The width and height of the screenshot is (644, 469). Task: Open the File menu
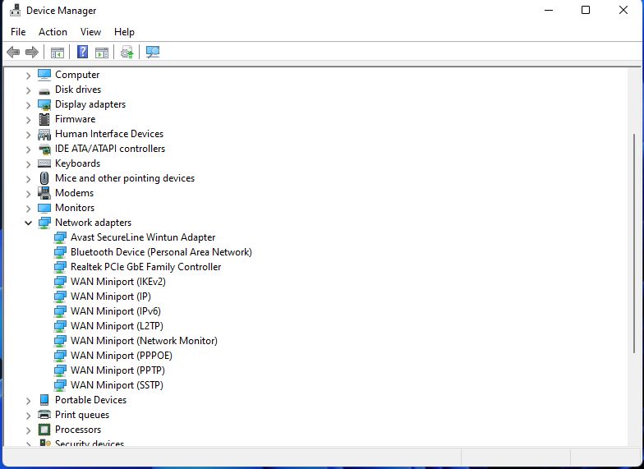(x=18, y=32)
